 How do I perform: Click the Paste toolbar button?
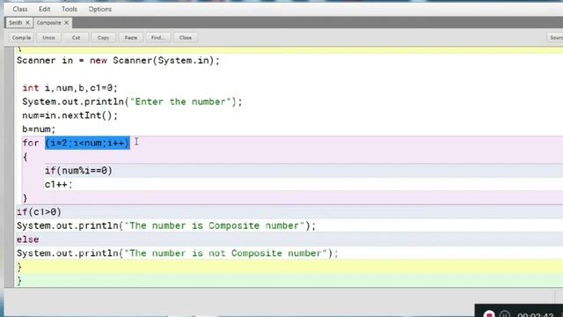[131, 37]
